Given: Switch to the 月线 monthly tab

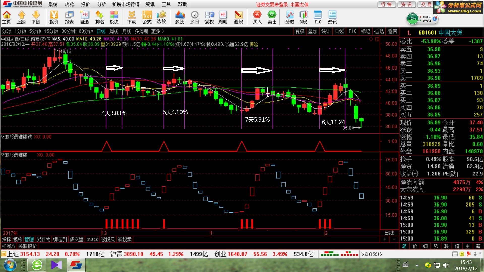Looking at the screenshot, I should [x=127, y=31].
